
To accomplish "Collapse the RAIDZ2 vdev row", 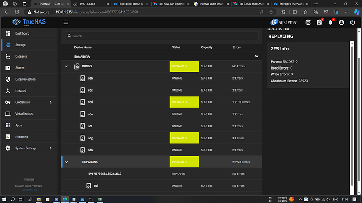I will click(x=66, y=66).
